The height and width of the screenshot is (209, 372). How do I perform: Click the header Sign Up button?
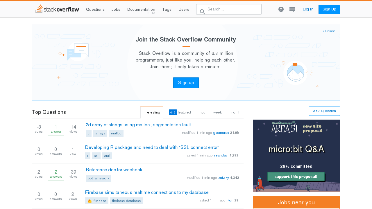(x=329, y=9)
